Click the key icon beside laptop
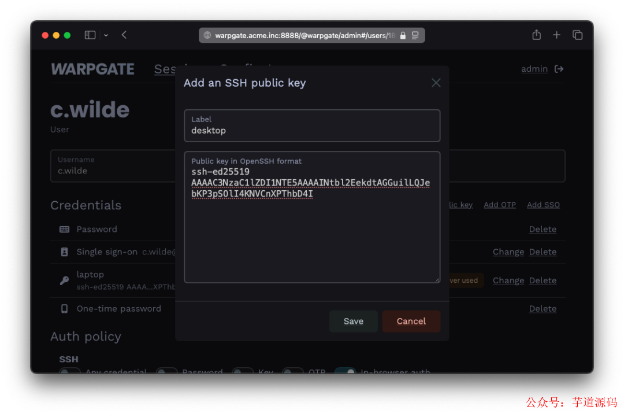 (x=64, y=280)
